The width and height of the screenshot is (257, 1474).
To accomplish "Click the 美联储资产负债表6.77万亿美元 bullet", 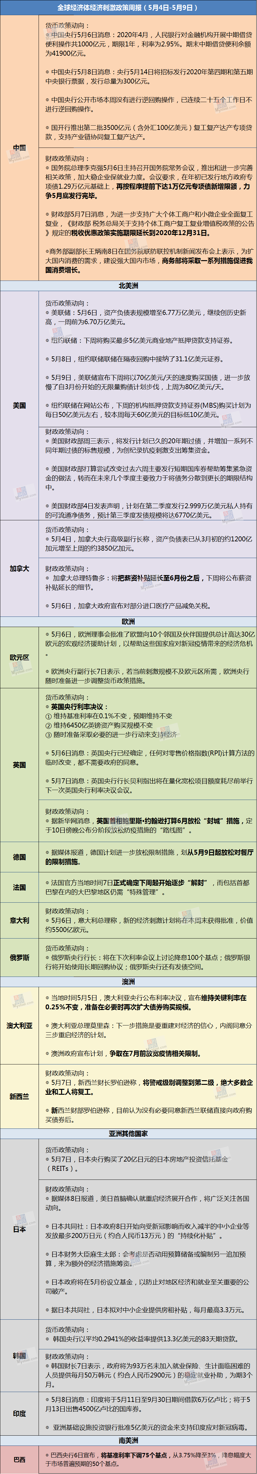I will click(x=146, y=317).
